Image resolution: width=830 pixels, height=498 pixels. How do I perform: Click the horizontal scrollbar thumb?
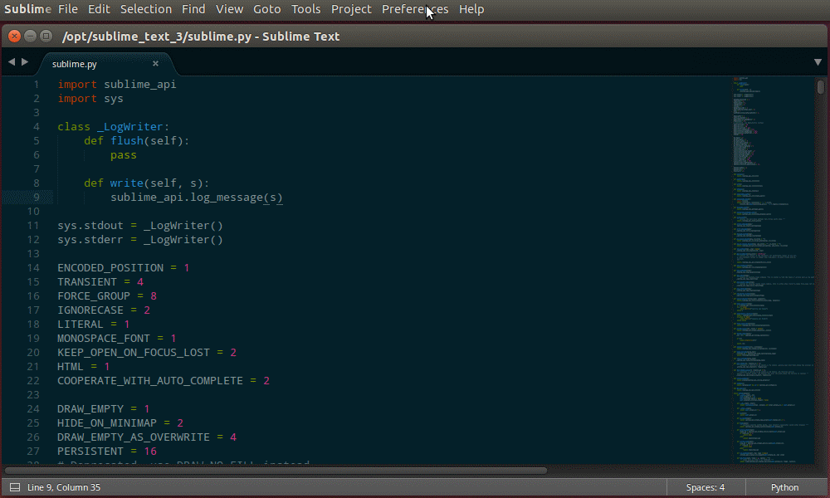[x=276, y=470]
